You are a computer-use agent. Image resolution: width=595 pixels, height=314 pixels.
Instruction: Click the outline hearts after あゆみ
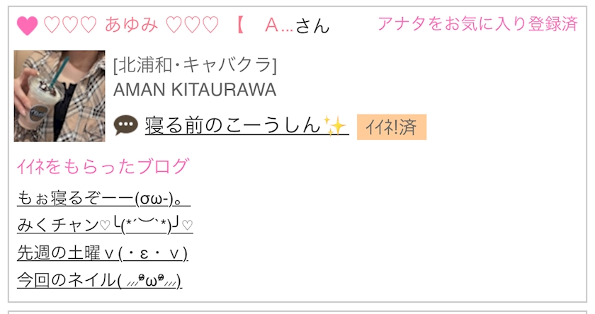[x=192, y=25]
